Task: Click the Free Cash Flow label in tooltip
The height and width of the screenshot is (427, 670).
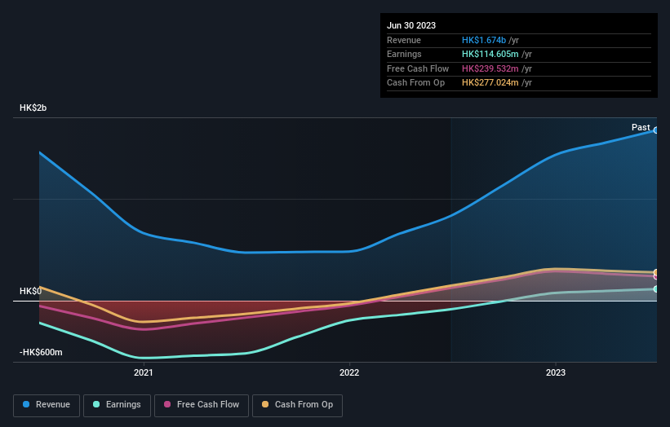Action: point(418,68)
